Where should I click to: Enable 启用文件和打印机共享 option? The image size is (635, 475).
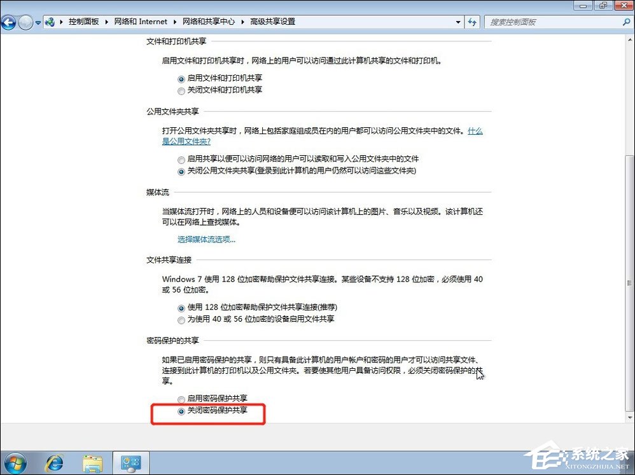pos(181,79)
